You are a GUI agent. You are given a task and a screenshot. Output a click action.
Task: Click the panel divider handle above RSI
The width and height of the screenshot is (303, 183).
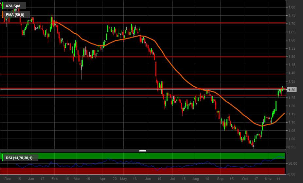click(143, 151)
